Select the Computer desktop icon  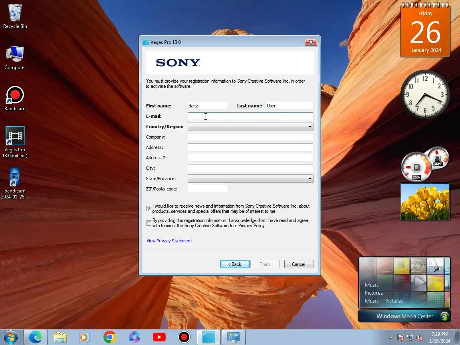(15, 58)
